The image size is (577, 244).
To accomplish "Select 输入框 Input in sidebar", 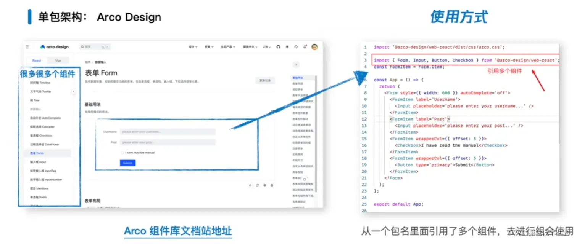I will [x=38, y=162].
